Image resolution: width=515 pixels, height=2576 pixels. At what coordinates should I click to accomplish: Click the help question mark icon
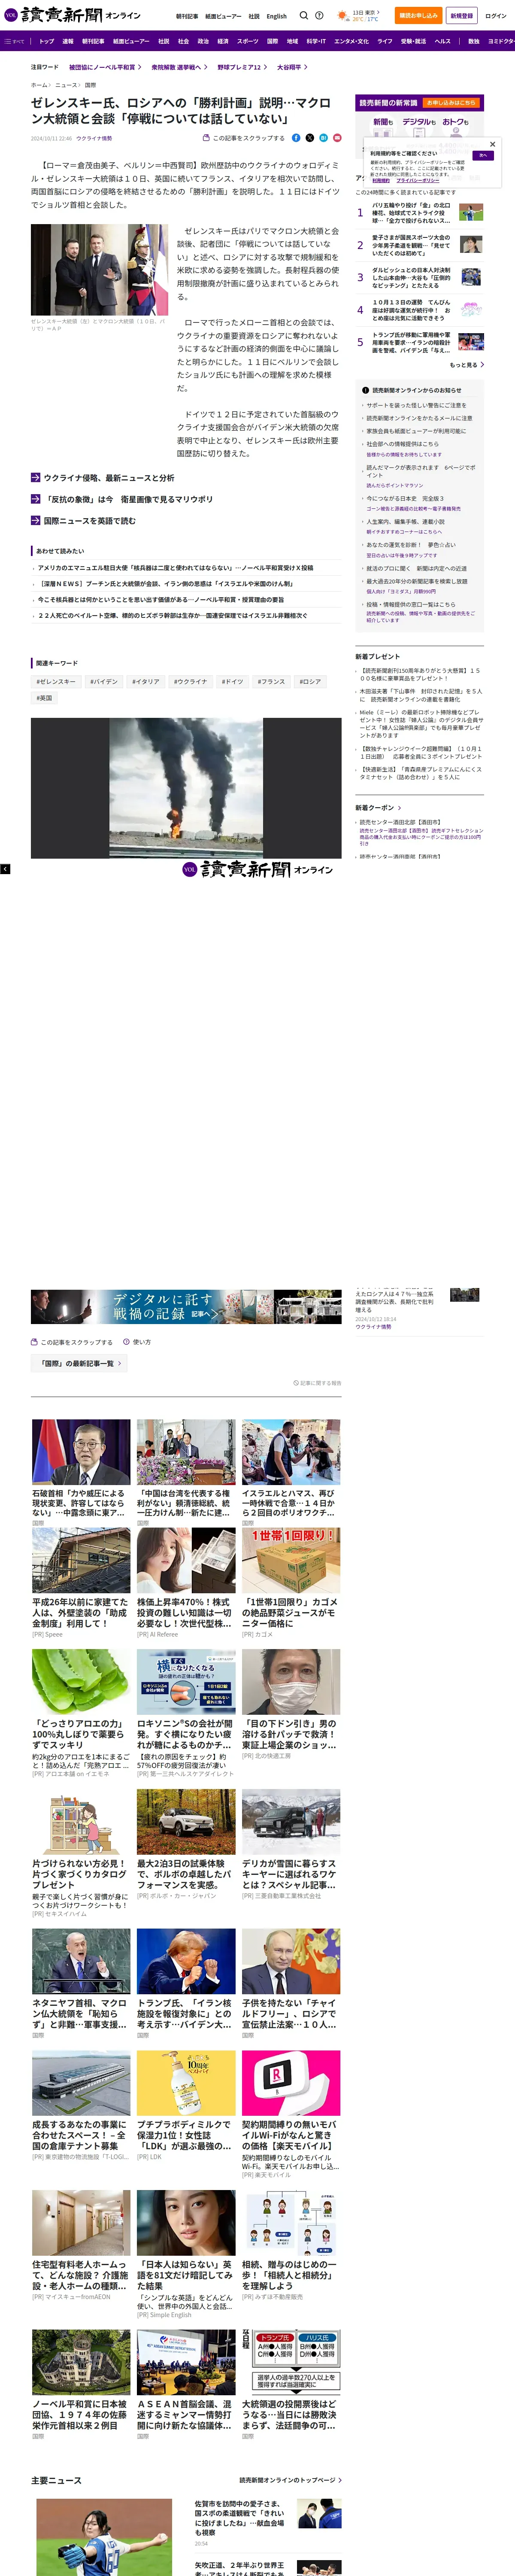(x=319, y=16)
